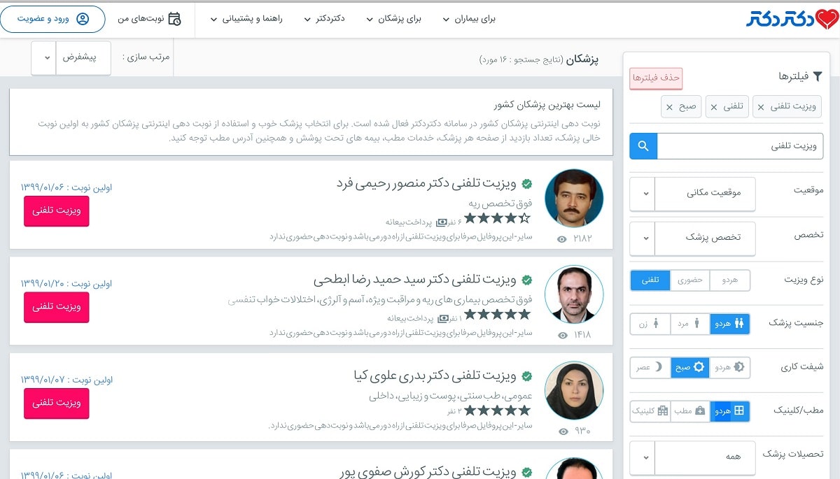Click اولین نوبت : ۱۳۹۹/۰۱/۰۷ text
Screen dimensions: 840x479
tap(66, 380)
